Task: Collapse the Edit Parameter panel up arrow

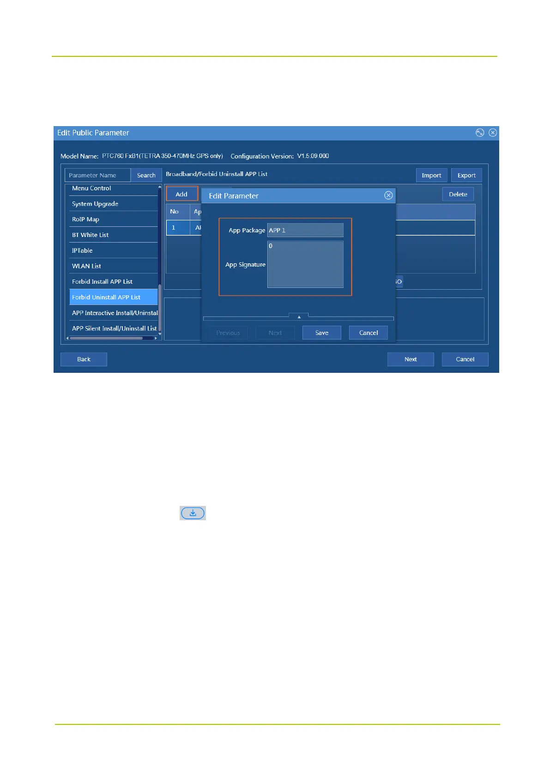Action: click(x=299, y=316)
